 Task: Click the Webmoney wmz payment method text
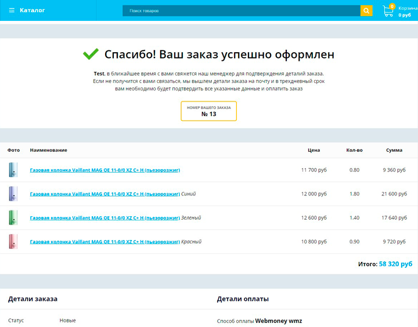pos(278,321)
